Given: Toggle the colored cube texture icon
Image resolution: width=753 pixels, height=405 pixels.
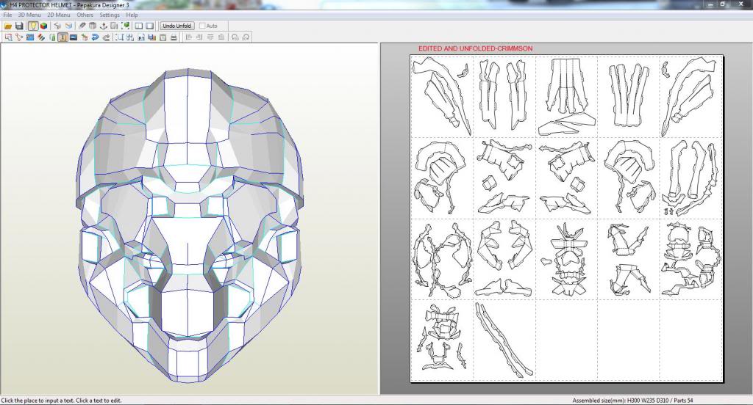Looking at the screenshot, I should pos(43,26).
